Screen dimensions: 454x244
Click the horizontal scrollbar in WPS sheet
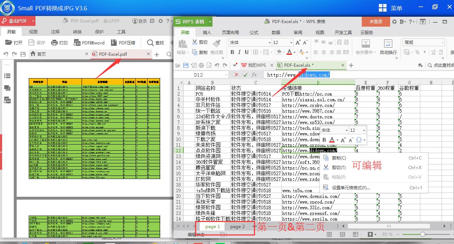point(389,226)
